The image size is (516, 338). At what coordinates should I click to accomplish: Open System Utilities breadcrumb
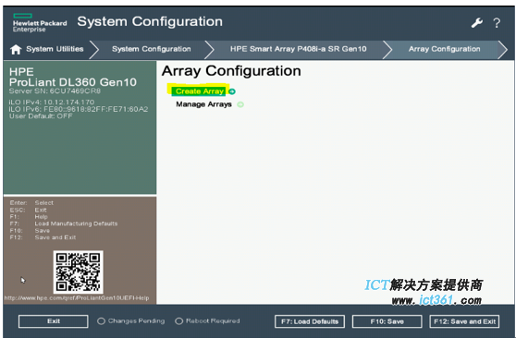tap(55, 49)
